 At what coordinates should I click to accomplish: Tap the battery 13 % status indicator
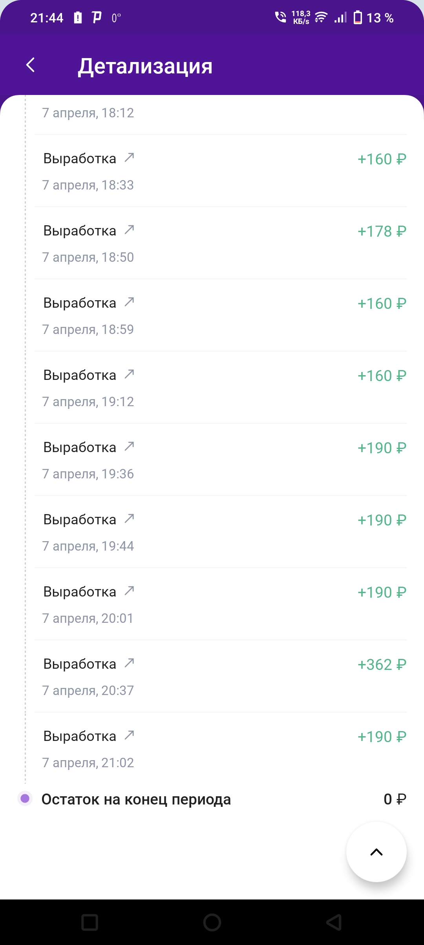(x=373, y=18)
